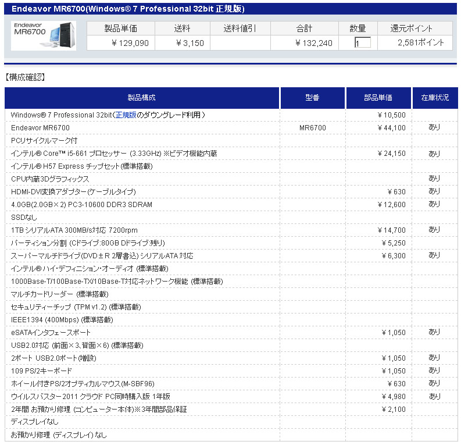Click the ¥14,700 hard drive price
This screenshot has height=445, width=461.
[392, 230]
